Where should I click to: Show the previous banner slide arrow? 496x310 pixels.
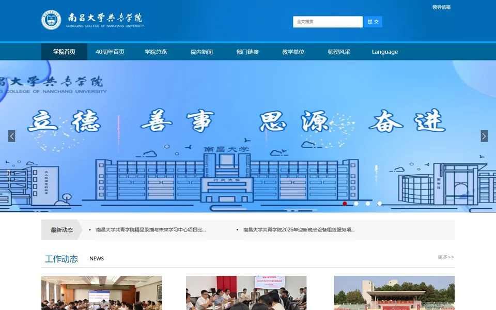click(12, 136)
